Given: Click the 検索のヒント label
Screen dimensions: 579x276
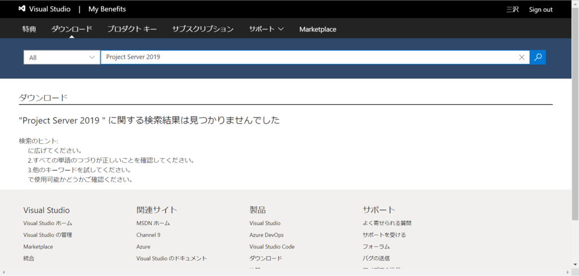Looking at the screenshot, I should point(39,141).
